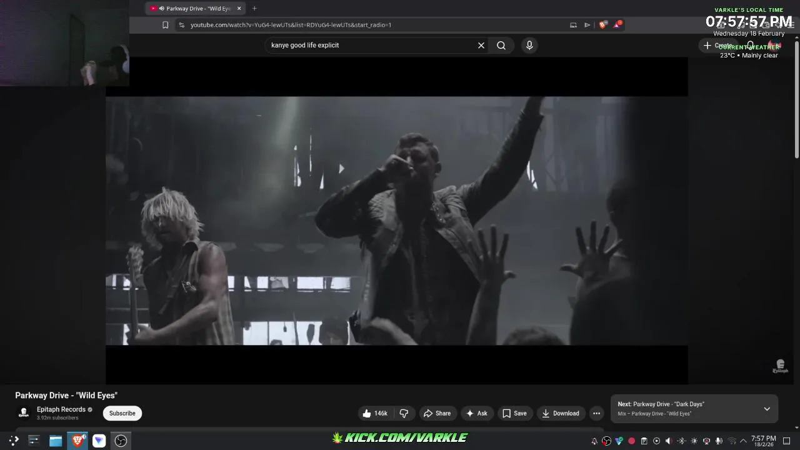Click show desktop button in taskbar
Image resolution: width=800 pixels, height=450 pixels.
click(787, 441)
